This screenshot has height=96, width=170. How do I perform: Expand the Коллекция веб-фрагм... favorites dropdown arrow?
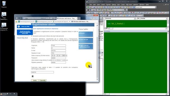[x=70, y=22]
